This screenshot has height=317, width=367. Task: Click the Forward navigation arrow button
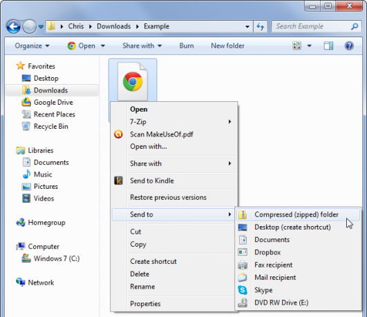tap(30, 27)
